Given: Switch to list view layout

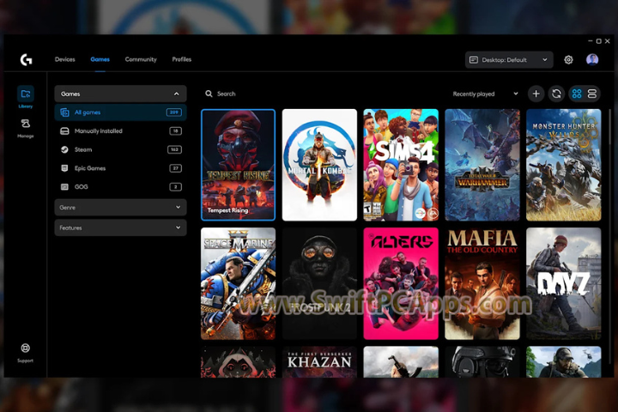Looking at the screenshot, I should coord(592,94).
